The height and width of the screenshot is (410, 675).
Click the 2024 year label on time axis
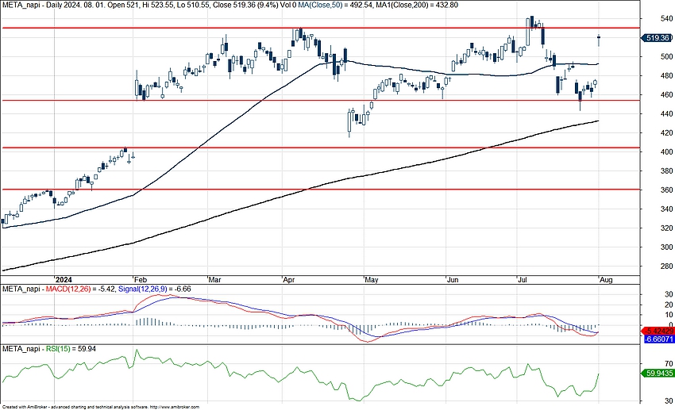(64, 280)
